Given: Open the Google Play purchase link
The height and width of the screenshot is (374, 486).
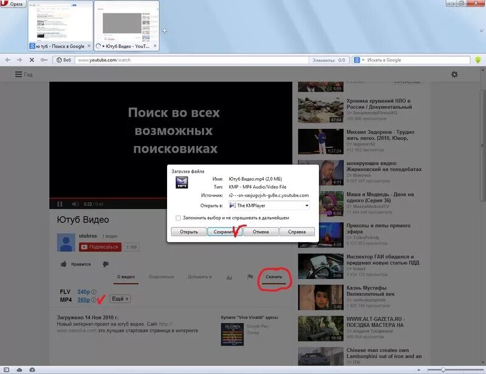Looking at the screenshot, I should 257,326.
